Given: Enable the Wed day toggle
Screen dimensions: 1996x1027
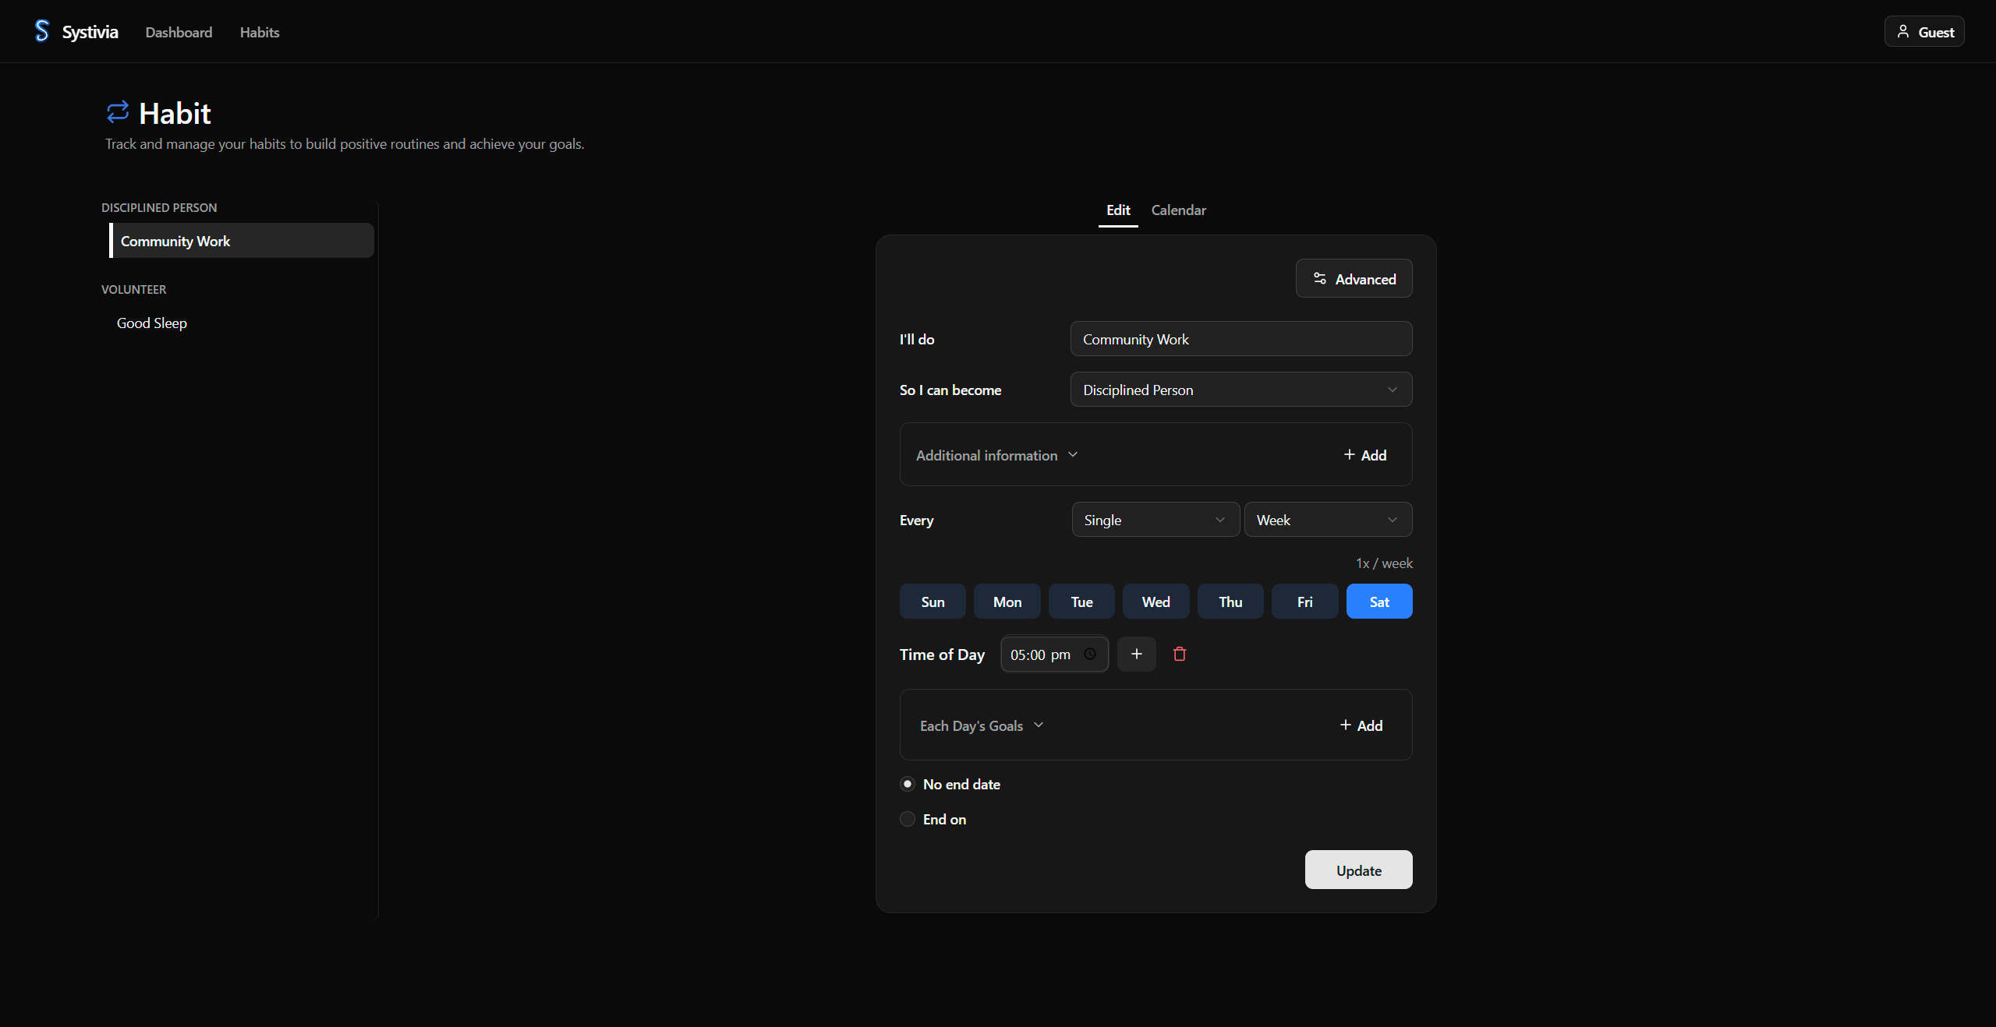Looking at the screenshot, I should (1155, 602).
